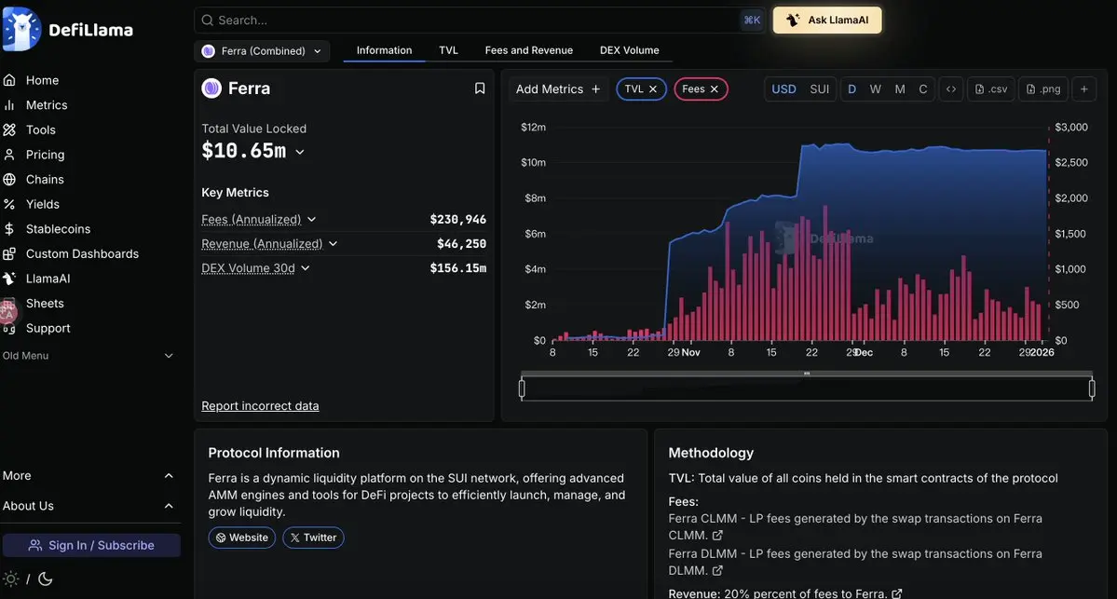Open the Fees and Revenue tab
This screenshot has height=599, width=1117.
[528, 50]
